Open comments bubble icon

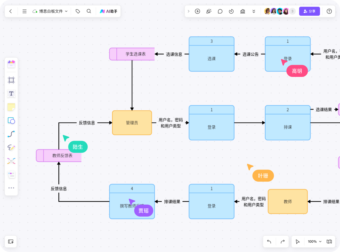(x=220, y=11)
